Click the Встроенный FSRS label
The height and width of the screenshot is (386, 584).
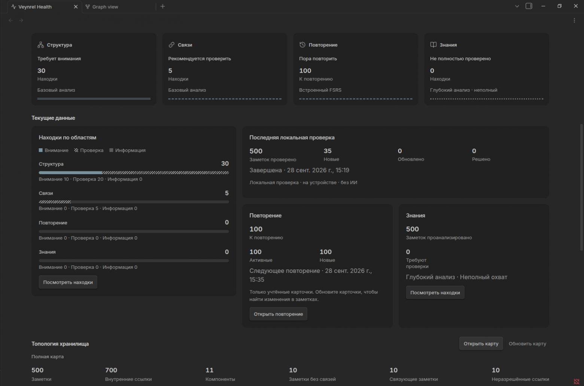(320, 90)
